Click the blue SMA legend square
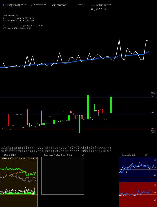Viewport: 157px width, 207px height. (x=3, y=5)
